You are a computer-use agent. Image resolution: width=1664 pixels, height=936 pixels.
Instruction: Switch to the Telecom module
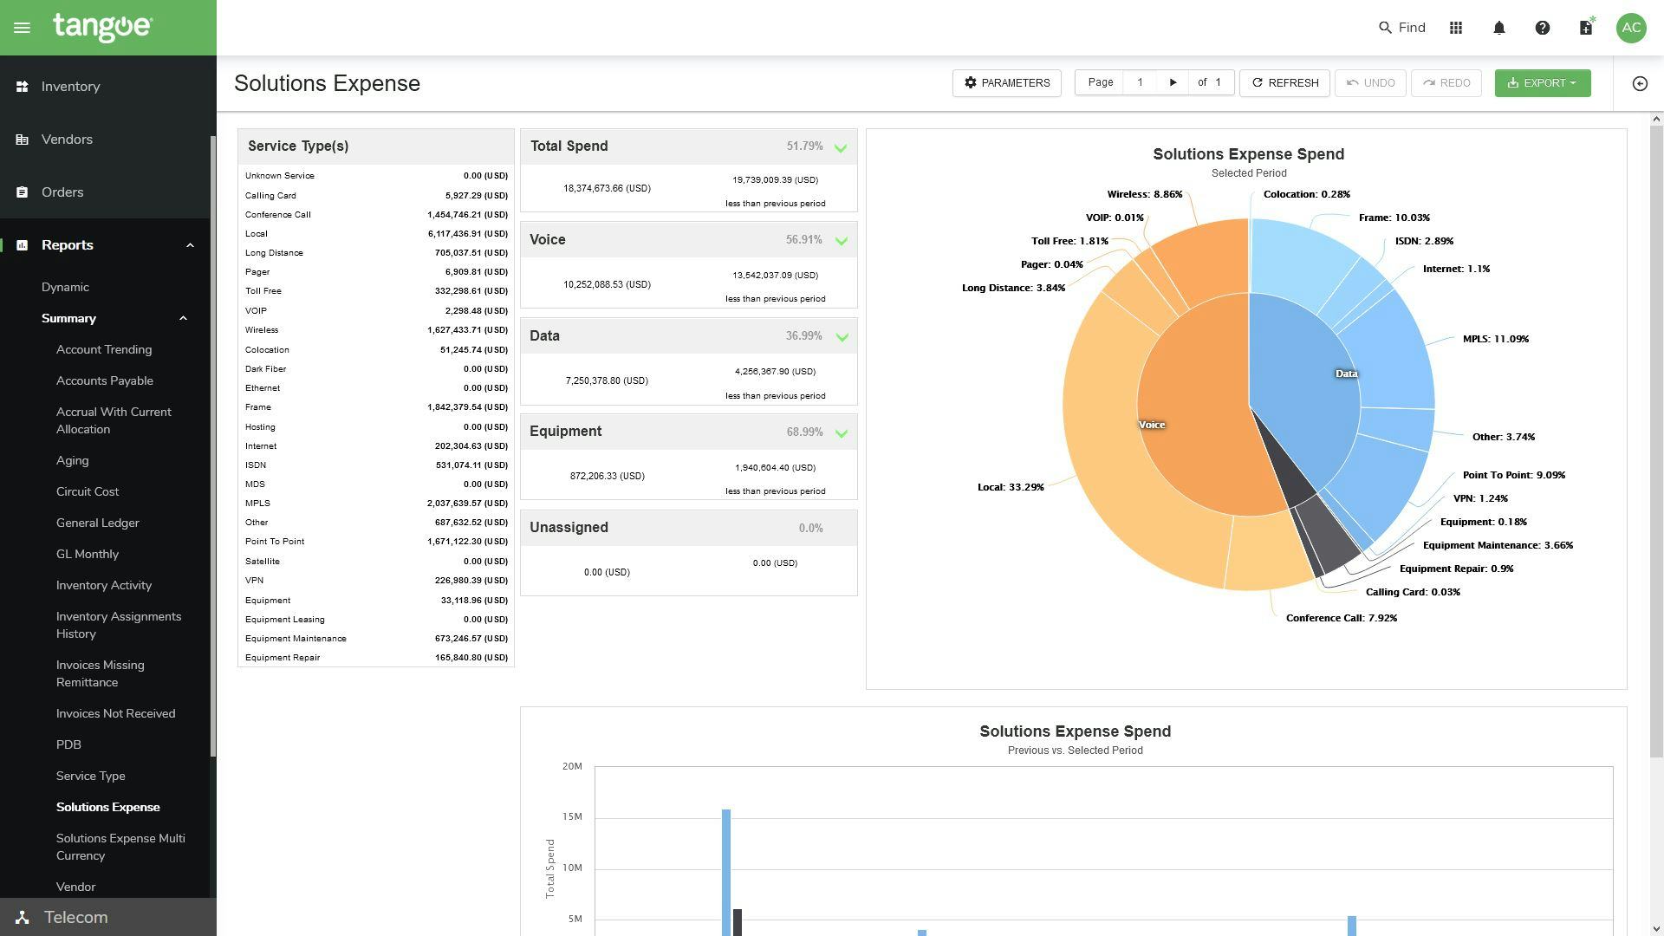(x=75, y=917)
